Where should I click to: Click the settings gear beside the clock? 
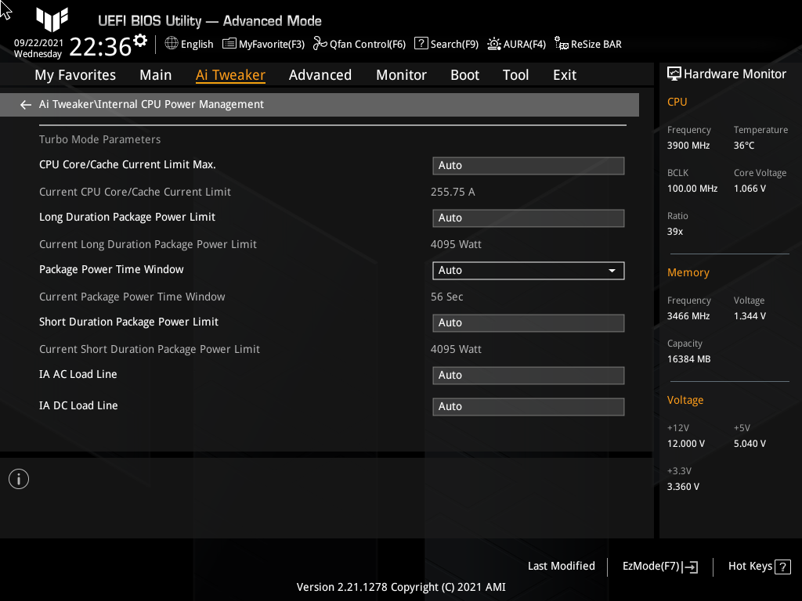140,41
